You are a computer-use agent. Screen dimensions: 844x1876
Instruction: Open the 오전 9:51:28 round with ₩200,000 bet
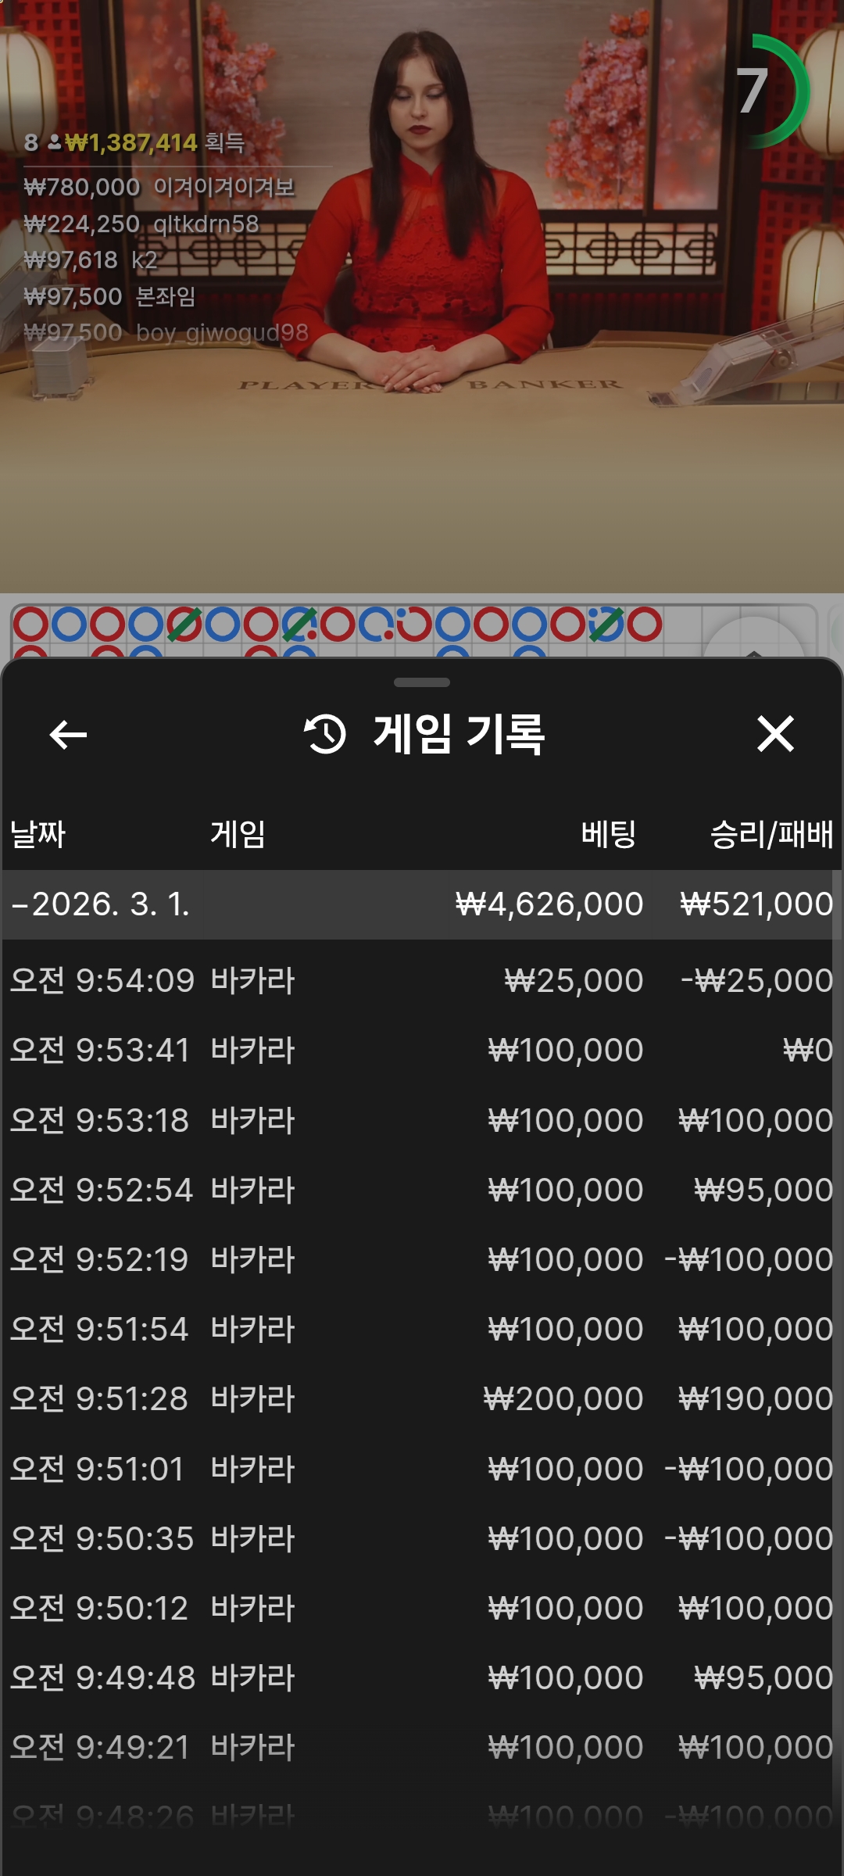click(422, 1399)
